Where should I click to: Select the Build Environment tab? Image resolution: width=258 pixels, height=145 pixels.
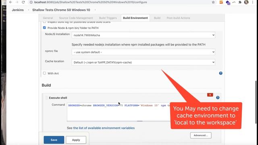(135, 18)
